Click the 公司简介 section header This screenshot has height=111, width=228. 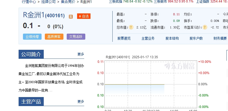[31, 54]
